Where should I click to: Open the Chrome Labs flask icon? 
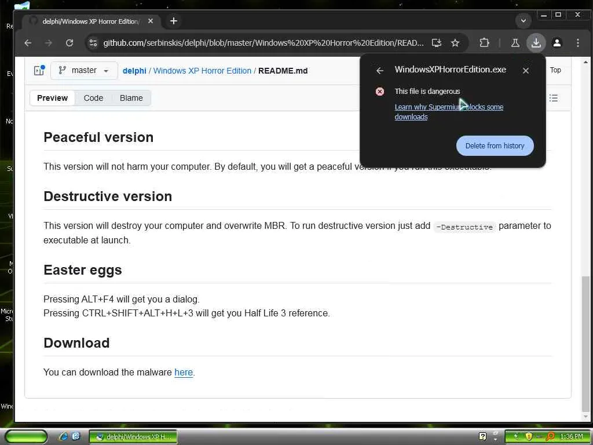[515, 43]
